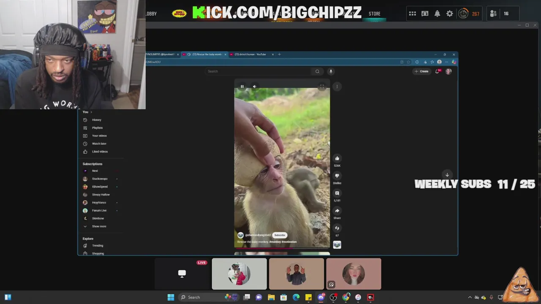Open comments on the Shorts video
541x304 pixels.
tap(337, 193)
